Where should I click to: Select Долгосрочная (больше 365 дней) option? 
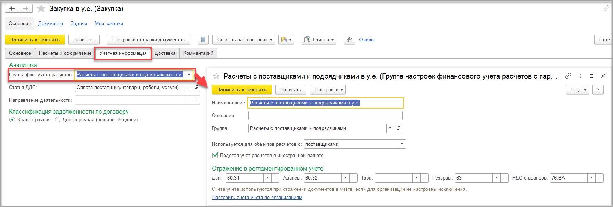tap(58, 120)
